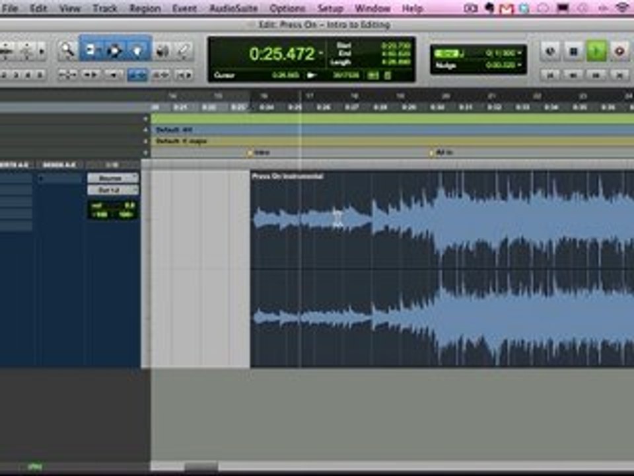Recall zoom preset 4

(x=28, y=75)
